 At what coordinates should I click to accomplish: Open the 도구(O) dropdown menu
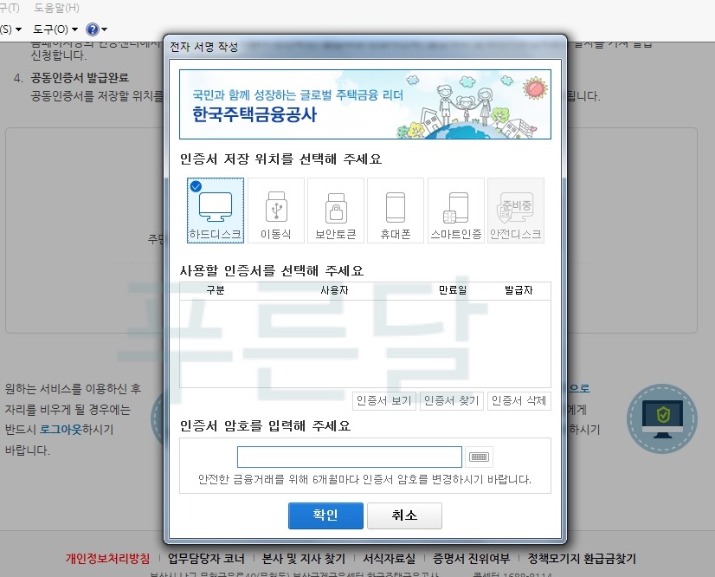point(55,29)
